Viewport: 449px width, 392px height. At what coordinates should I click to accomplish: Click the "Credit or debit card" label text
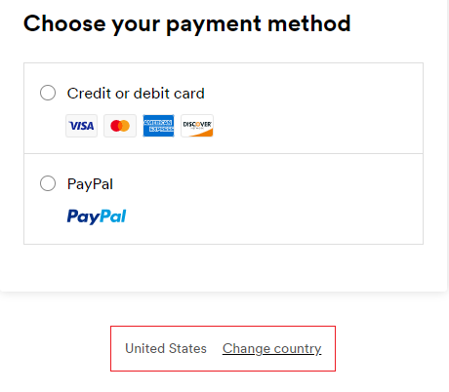136,94
